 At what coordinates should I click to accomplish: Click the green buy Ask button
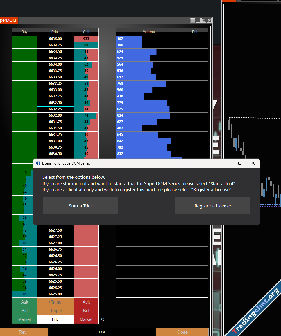point(24,302)
